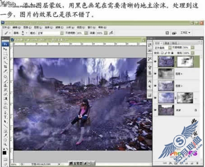The image size is (205, 167).
Task: Hide the top masked layer
Action: coord(155,62)
